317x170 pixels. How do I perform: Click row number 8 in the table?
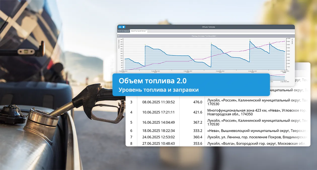131,144
